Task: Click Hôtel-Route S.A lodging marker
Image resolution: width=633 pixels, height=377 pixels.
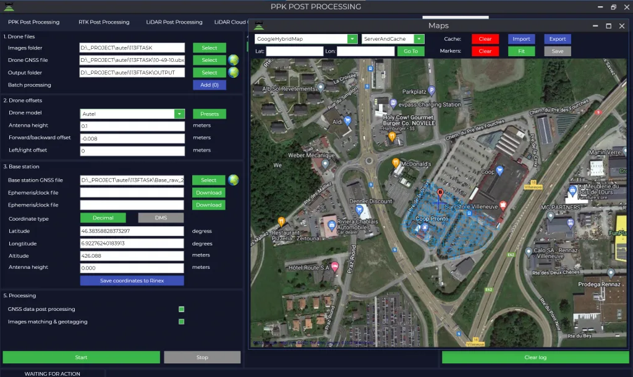Action: (x=334, y=266)
